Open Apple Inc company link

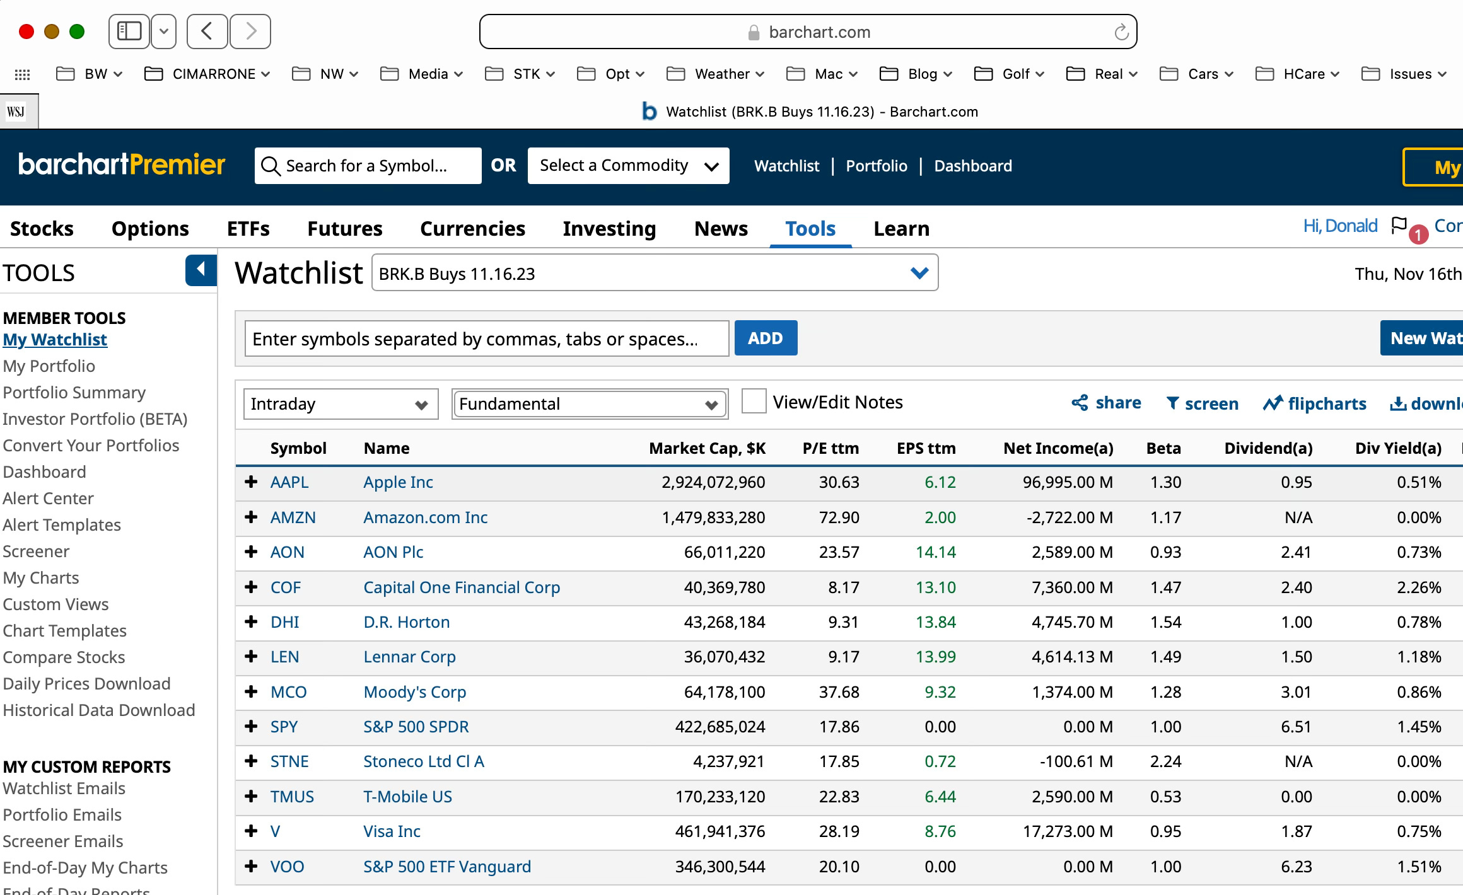tap(398, 482)
